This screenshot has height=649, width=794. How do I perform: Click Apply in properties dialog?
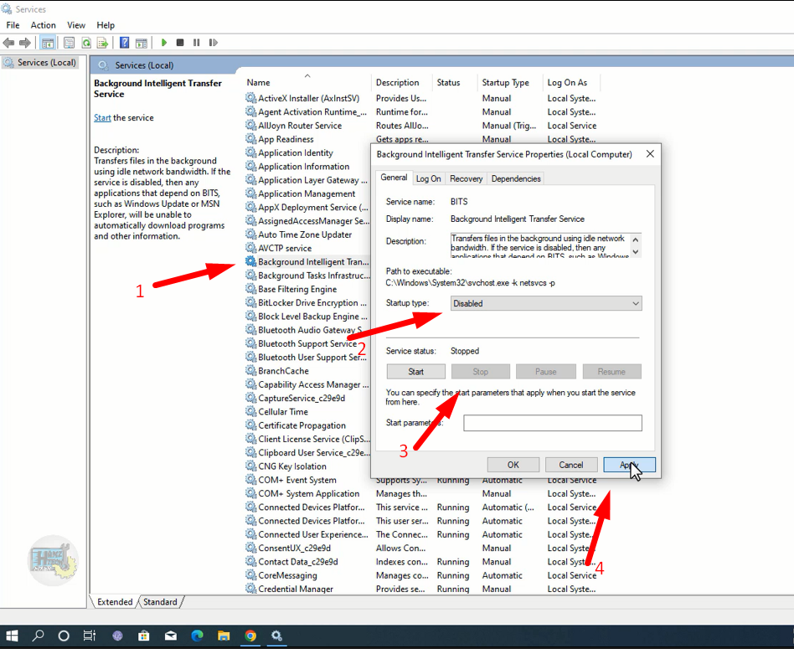629,465
